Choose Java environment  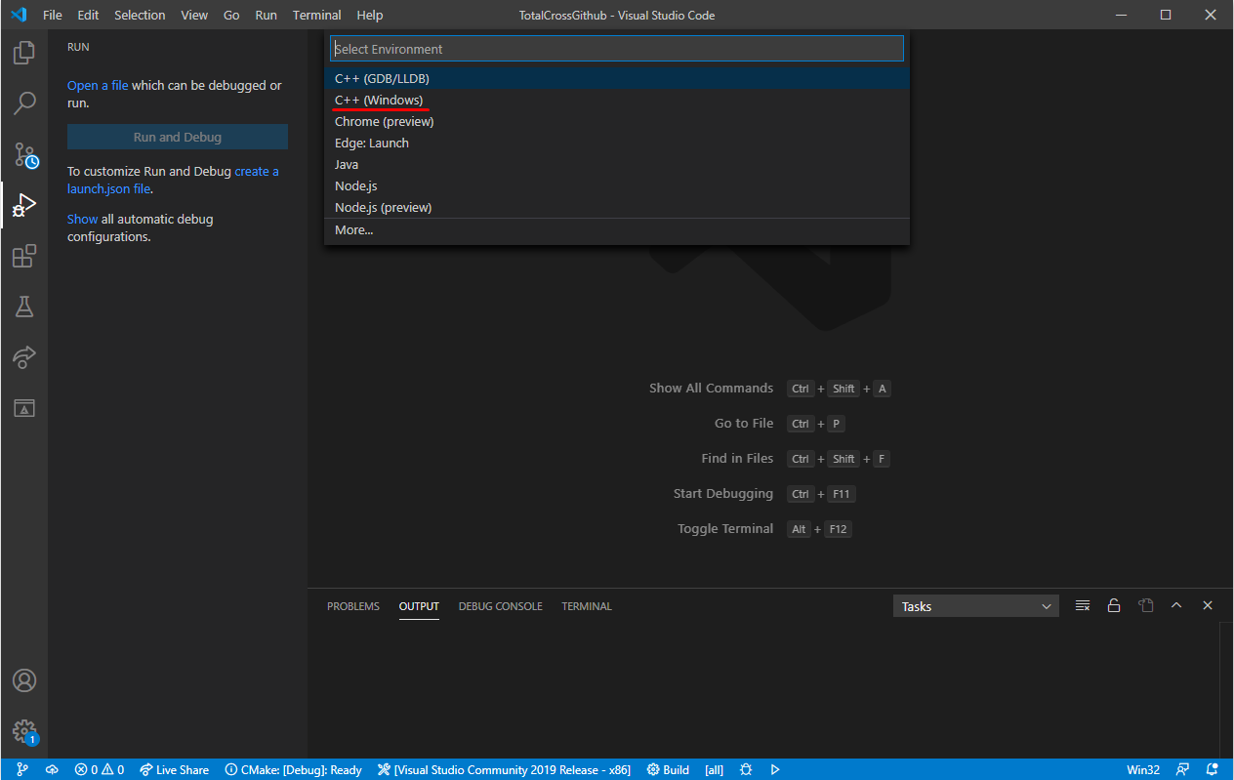point(617,164)
